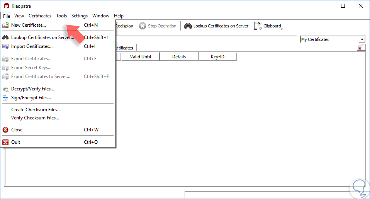Click Lookup Certificates on Server toolbar button
This screenshot has width=370, height=199.
click(216, 26)
